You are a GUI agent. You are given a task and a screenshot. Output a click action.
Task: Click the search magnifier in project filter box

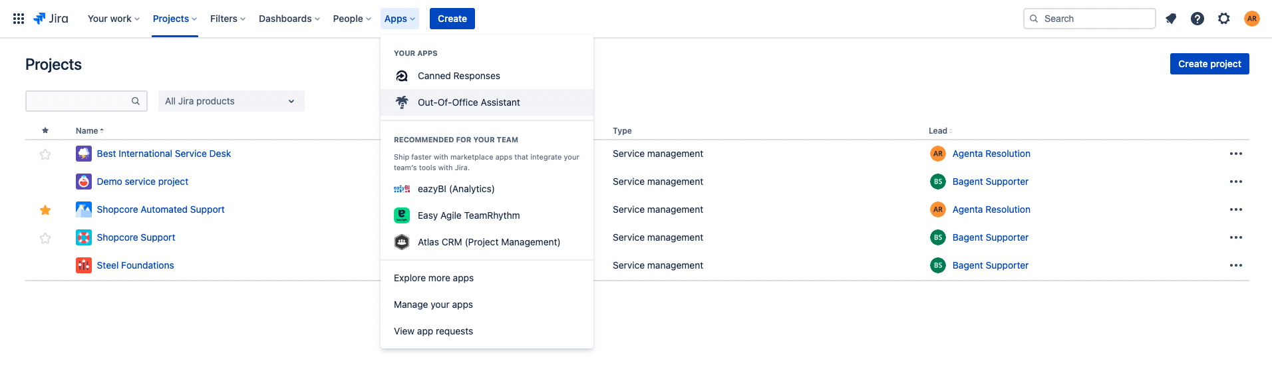pos(136,101)
